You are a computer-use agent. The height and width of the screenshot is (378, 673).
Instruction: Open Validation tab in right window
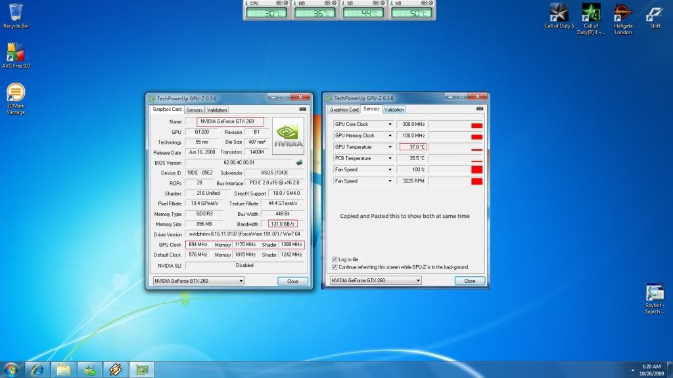(394, 110)
